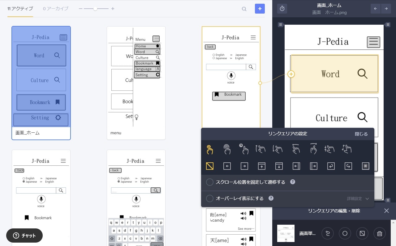Decrease thumbnail size with minus sign
Screen dimensions: 396x246
pos(80,9)
